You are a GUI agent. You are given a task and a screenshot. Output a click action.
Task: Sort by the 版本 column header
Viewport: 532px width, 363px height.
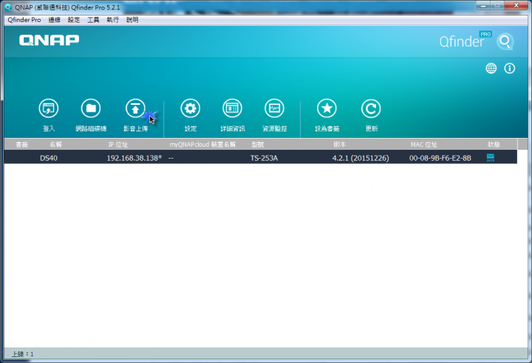(x=339, y=145)
